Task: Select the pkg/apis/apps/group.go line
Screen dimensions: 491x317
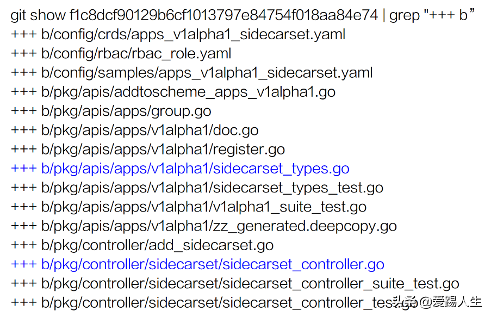Action: tap(111, 111)
